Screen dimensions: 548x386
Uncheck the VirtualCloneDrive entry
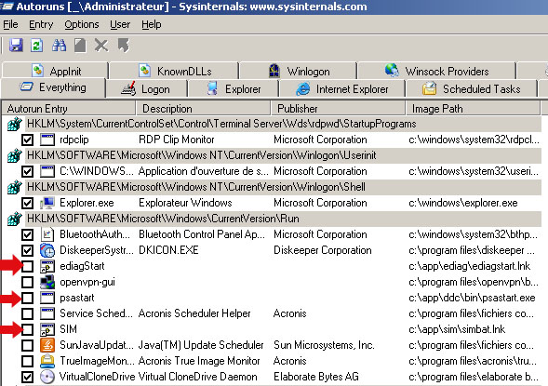[x=27, y=378]
